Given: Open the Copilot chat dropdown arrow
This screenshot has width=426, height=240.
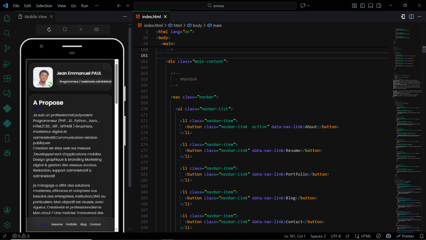Looking at the screenshot, I should 308,6.
